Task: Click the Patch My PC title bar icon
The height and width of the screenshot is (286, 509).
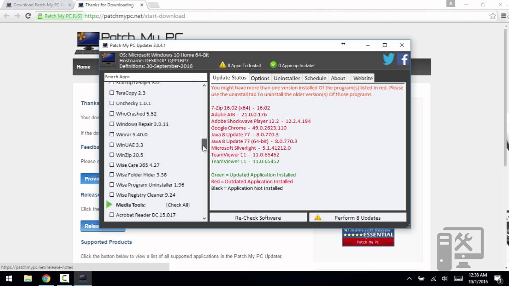Action: (105, 45)
